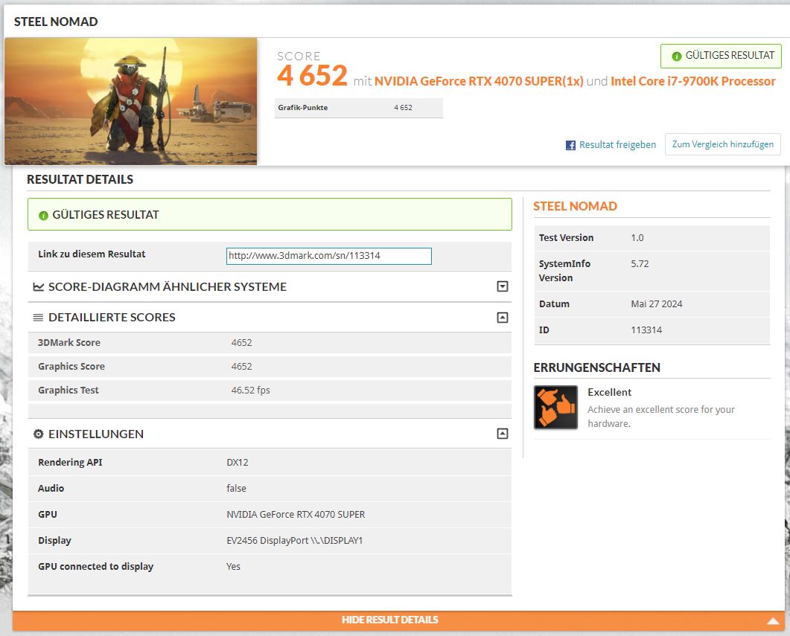The width and height of the screenshot is (790, 636).
Task: Click the Einstellungen heading
Action: (96, 434)
